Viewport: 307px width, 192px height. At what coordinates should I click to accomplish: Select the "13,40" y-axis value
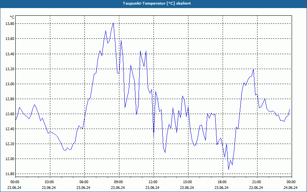click(10, 54)
